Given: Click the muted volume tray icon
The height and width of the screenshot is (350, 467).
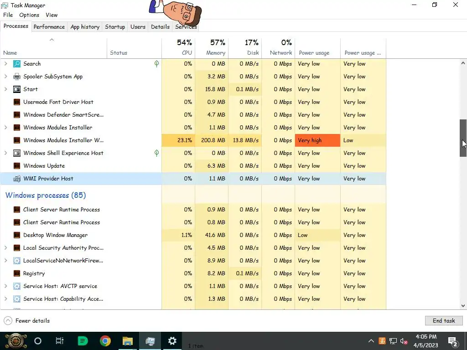Looking at the screenshot, I should [404, 341].
